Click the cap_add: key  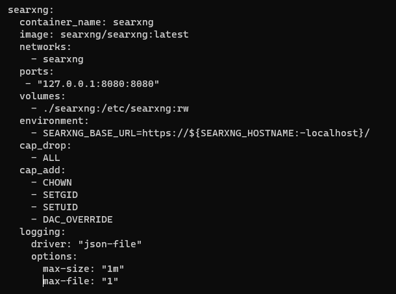pyautogui.click(x=42, y=170)
